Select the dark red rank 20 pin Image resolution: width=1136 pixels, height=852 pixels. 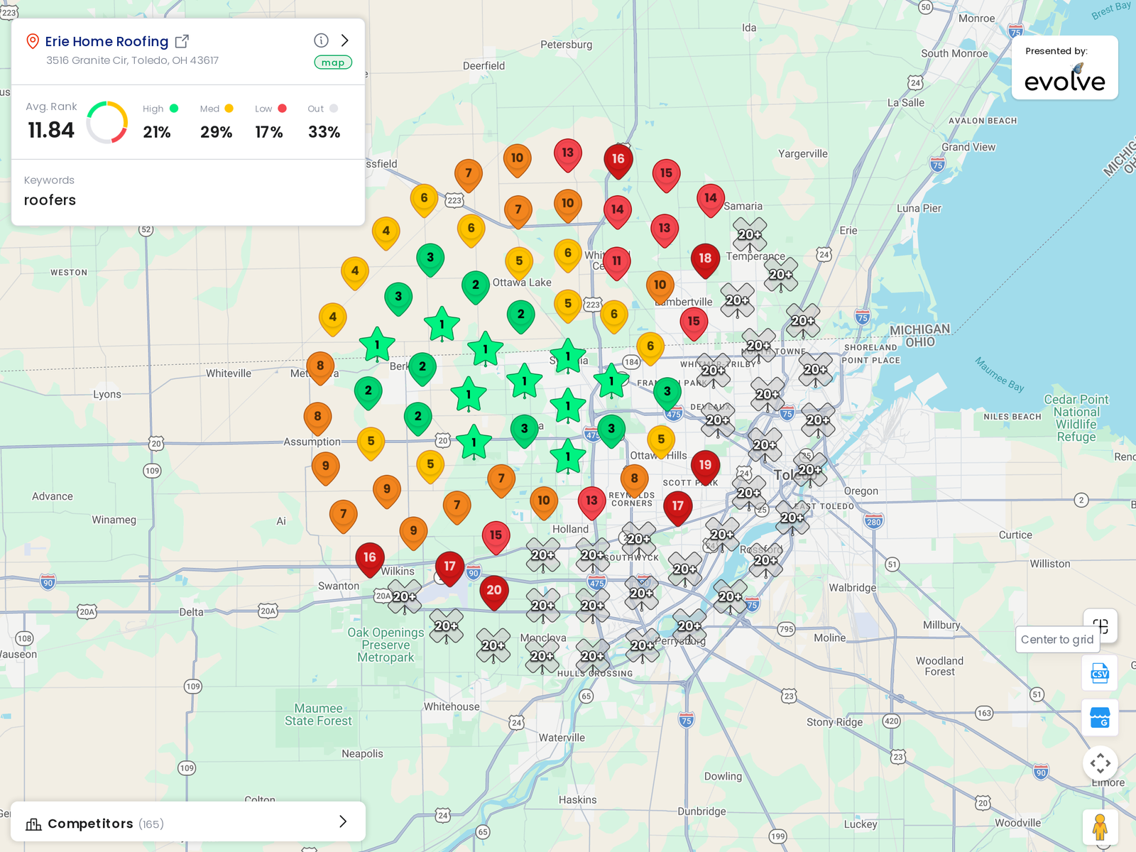pyautogui.click(x=494, y=591)
